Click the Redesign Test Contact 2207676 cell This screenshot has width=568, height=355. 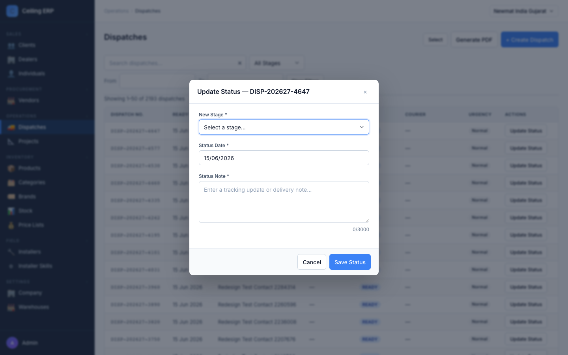[x=257, y=339]
